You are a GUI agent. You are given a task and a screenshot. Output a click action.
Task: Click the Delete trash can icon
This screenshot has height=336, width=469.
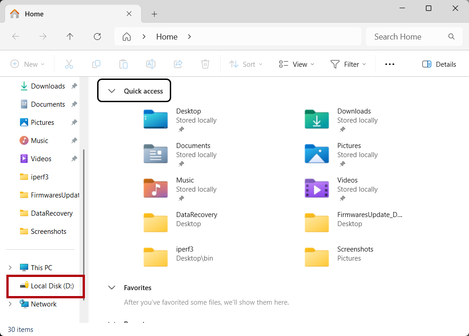click(x=205, y=64)
